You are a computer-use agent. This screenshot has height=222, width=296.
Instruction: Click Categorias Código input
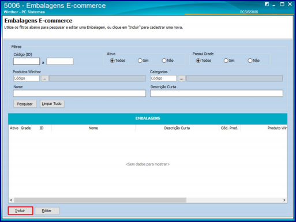click(x=163, y=78)
